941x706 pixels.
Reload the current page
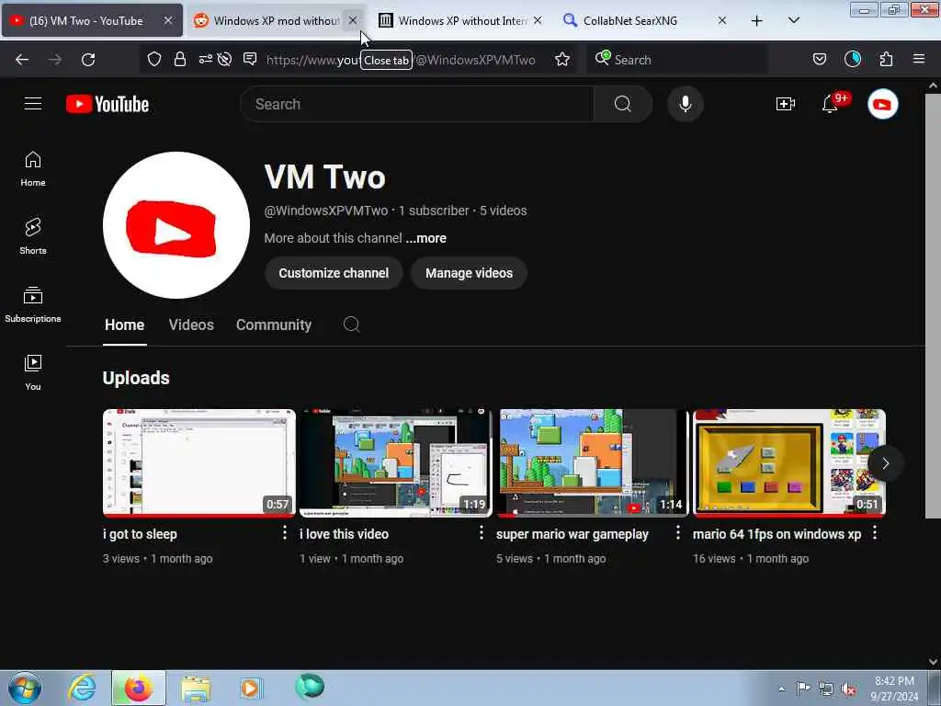[88, 60]
